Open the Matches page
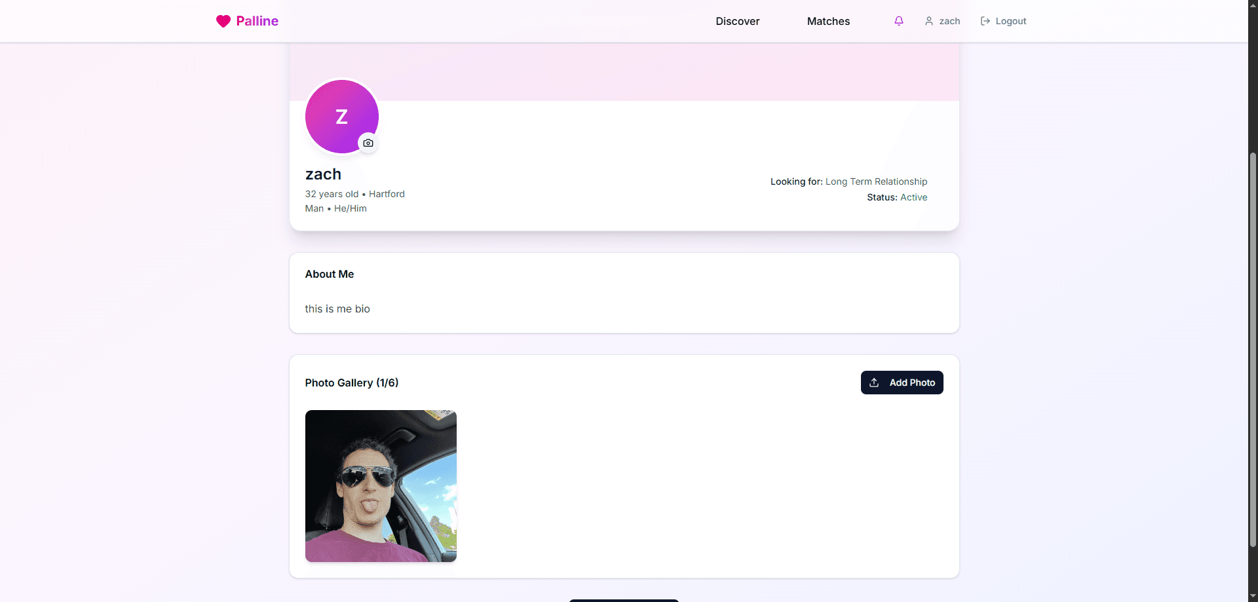Viewport: 1258px width, 602px height. click(x=828, y=21)
